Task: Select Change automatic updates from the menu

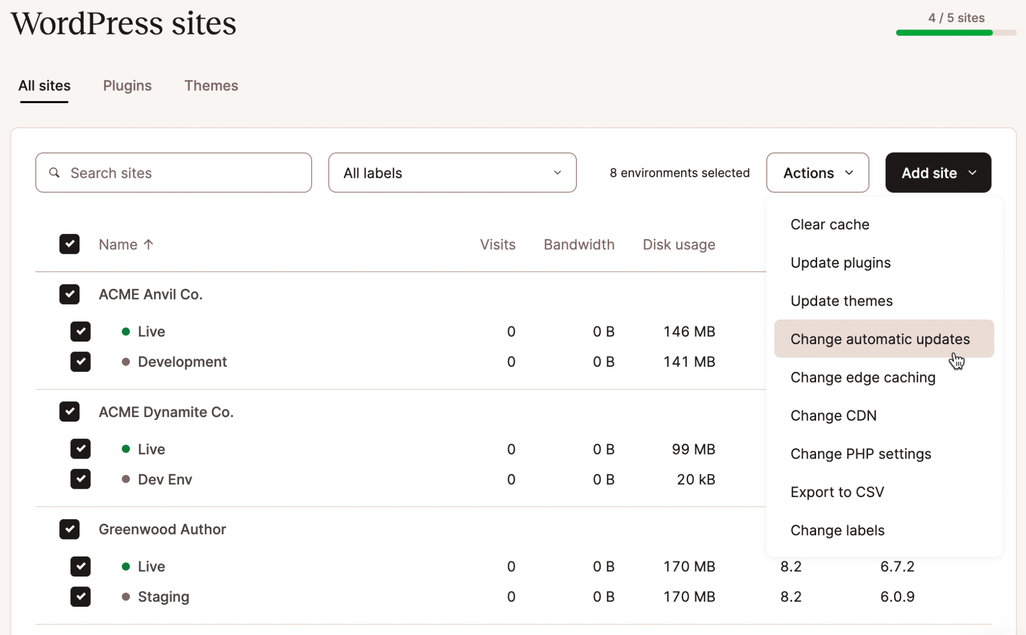Action: [880, 339]
